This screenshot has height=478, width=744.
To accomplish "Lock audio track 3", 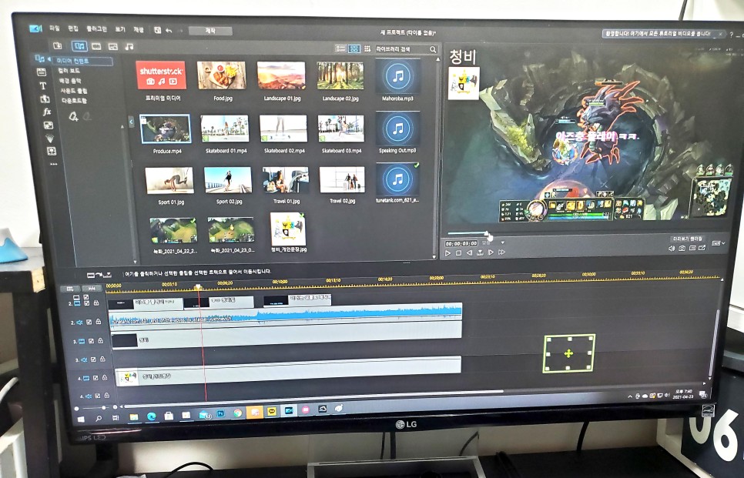I will (102, 359).
